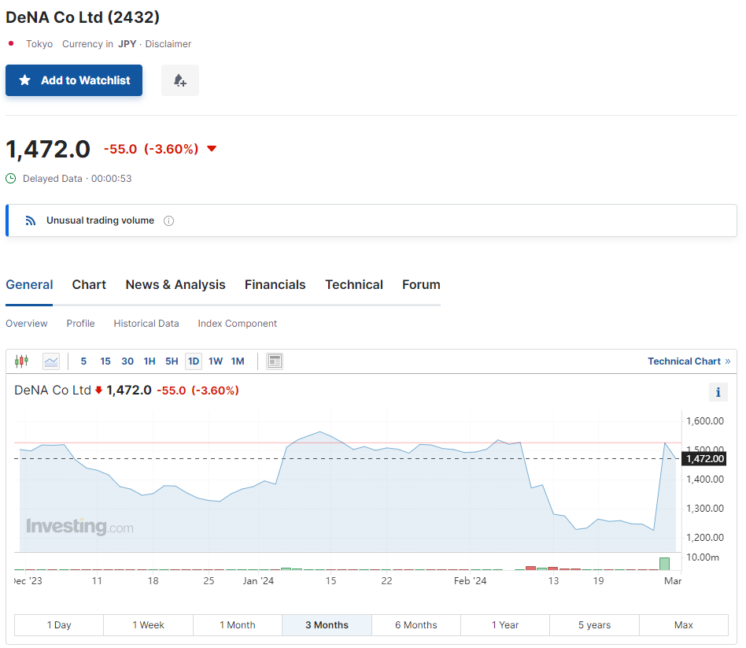This screenshot has height=648, width=746.
Task: Set chart interval to 1W
Action: (x=216, y=361)
